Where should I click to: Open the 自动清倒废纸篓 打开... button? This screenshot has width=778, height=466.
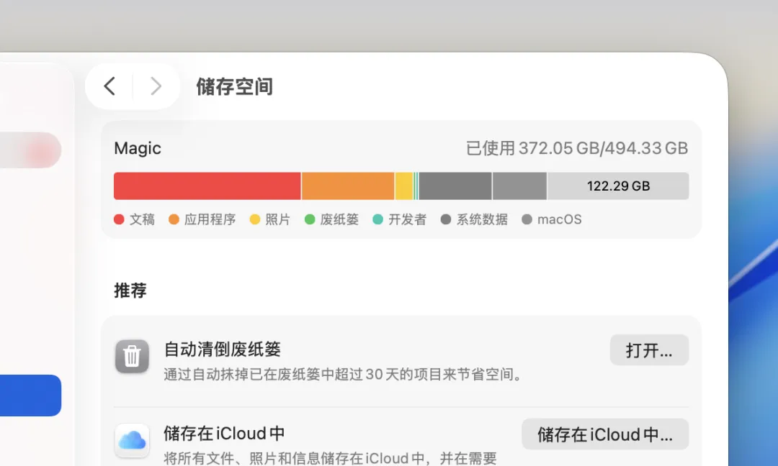pos(649,350)
